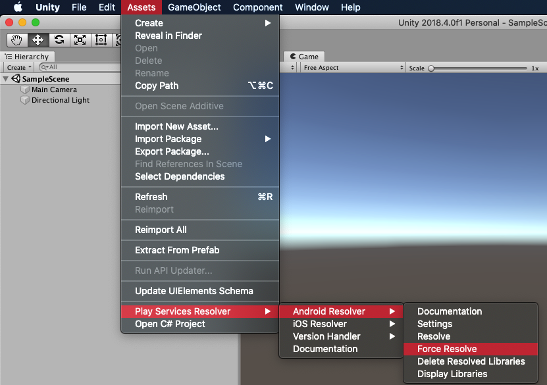
Task: Choose Display Libraries
Action: (471, 374)
